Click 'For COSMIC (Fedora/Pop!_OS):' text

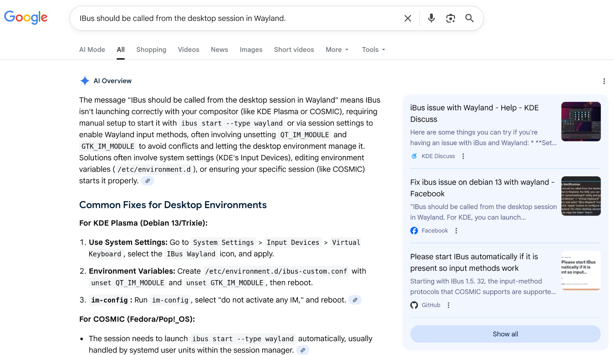[x=137, y=319]
